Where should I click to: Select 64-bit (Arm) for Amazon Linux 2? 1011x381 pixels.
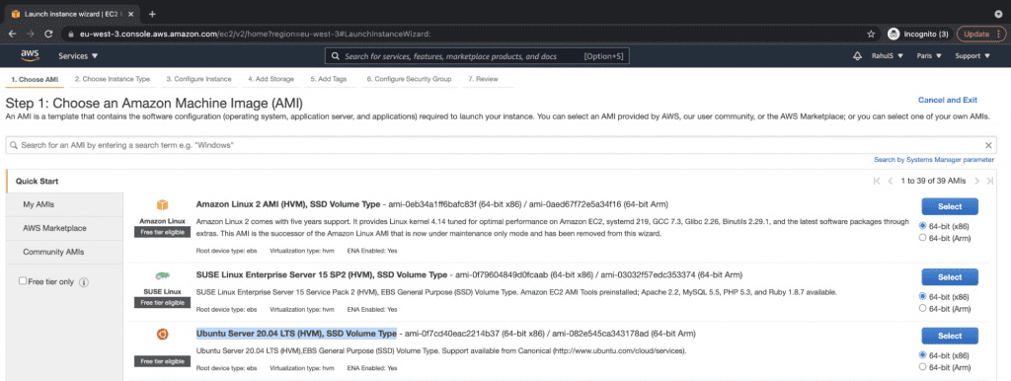click(923, 238)
